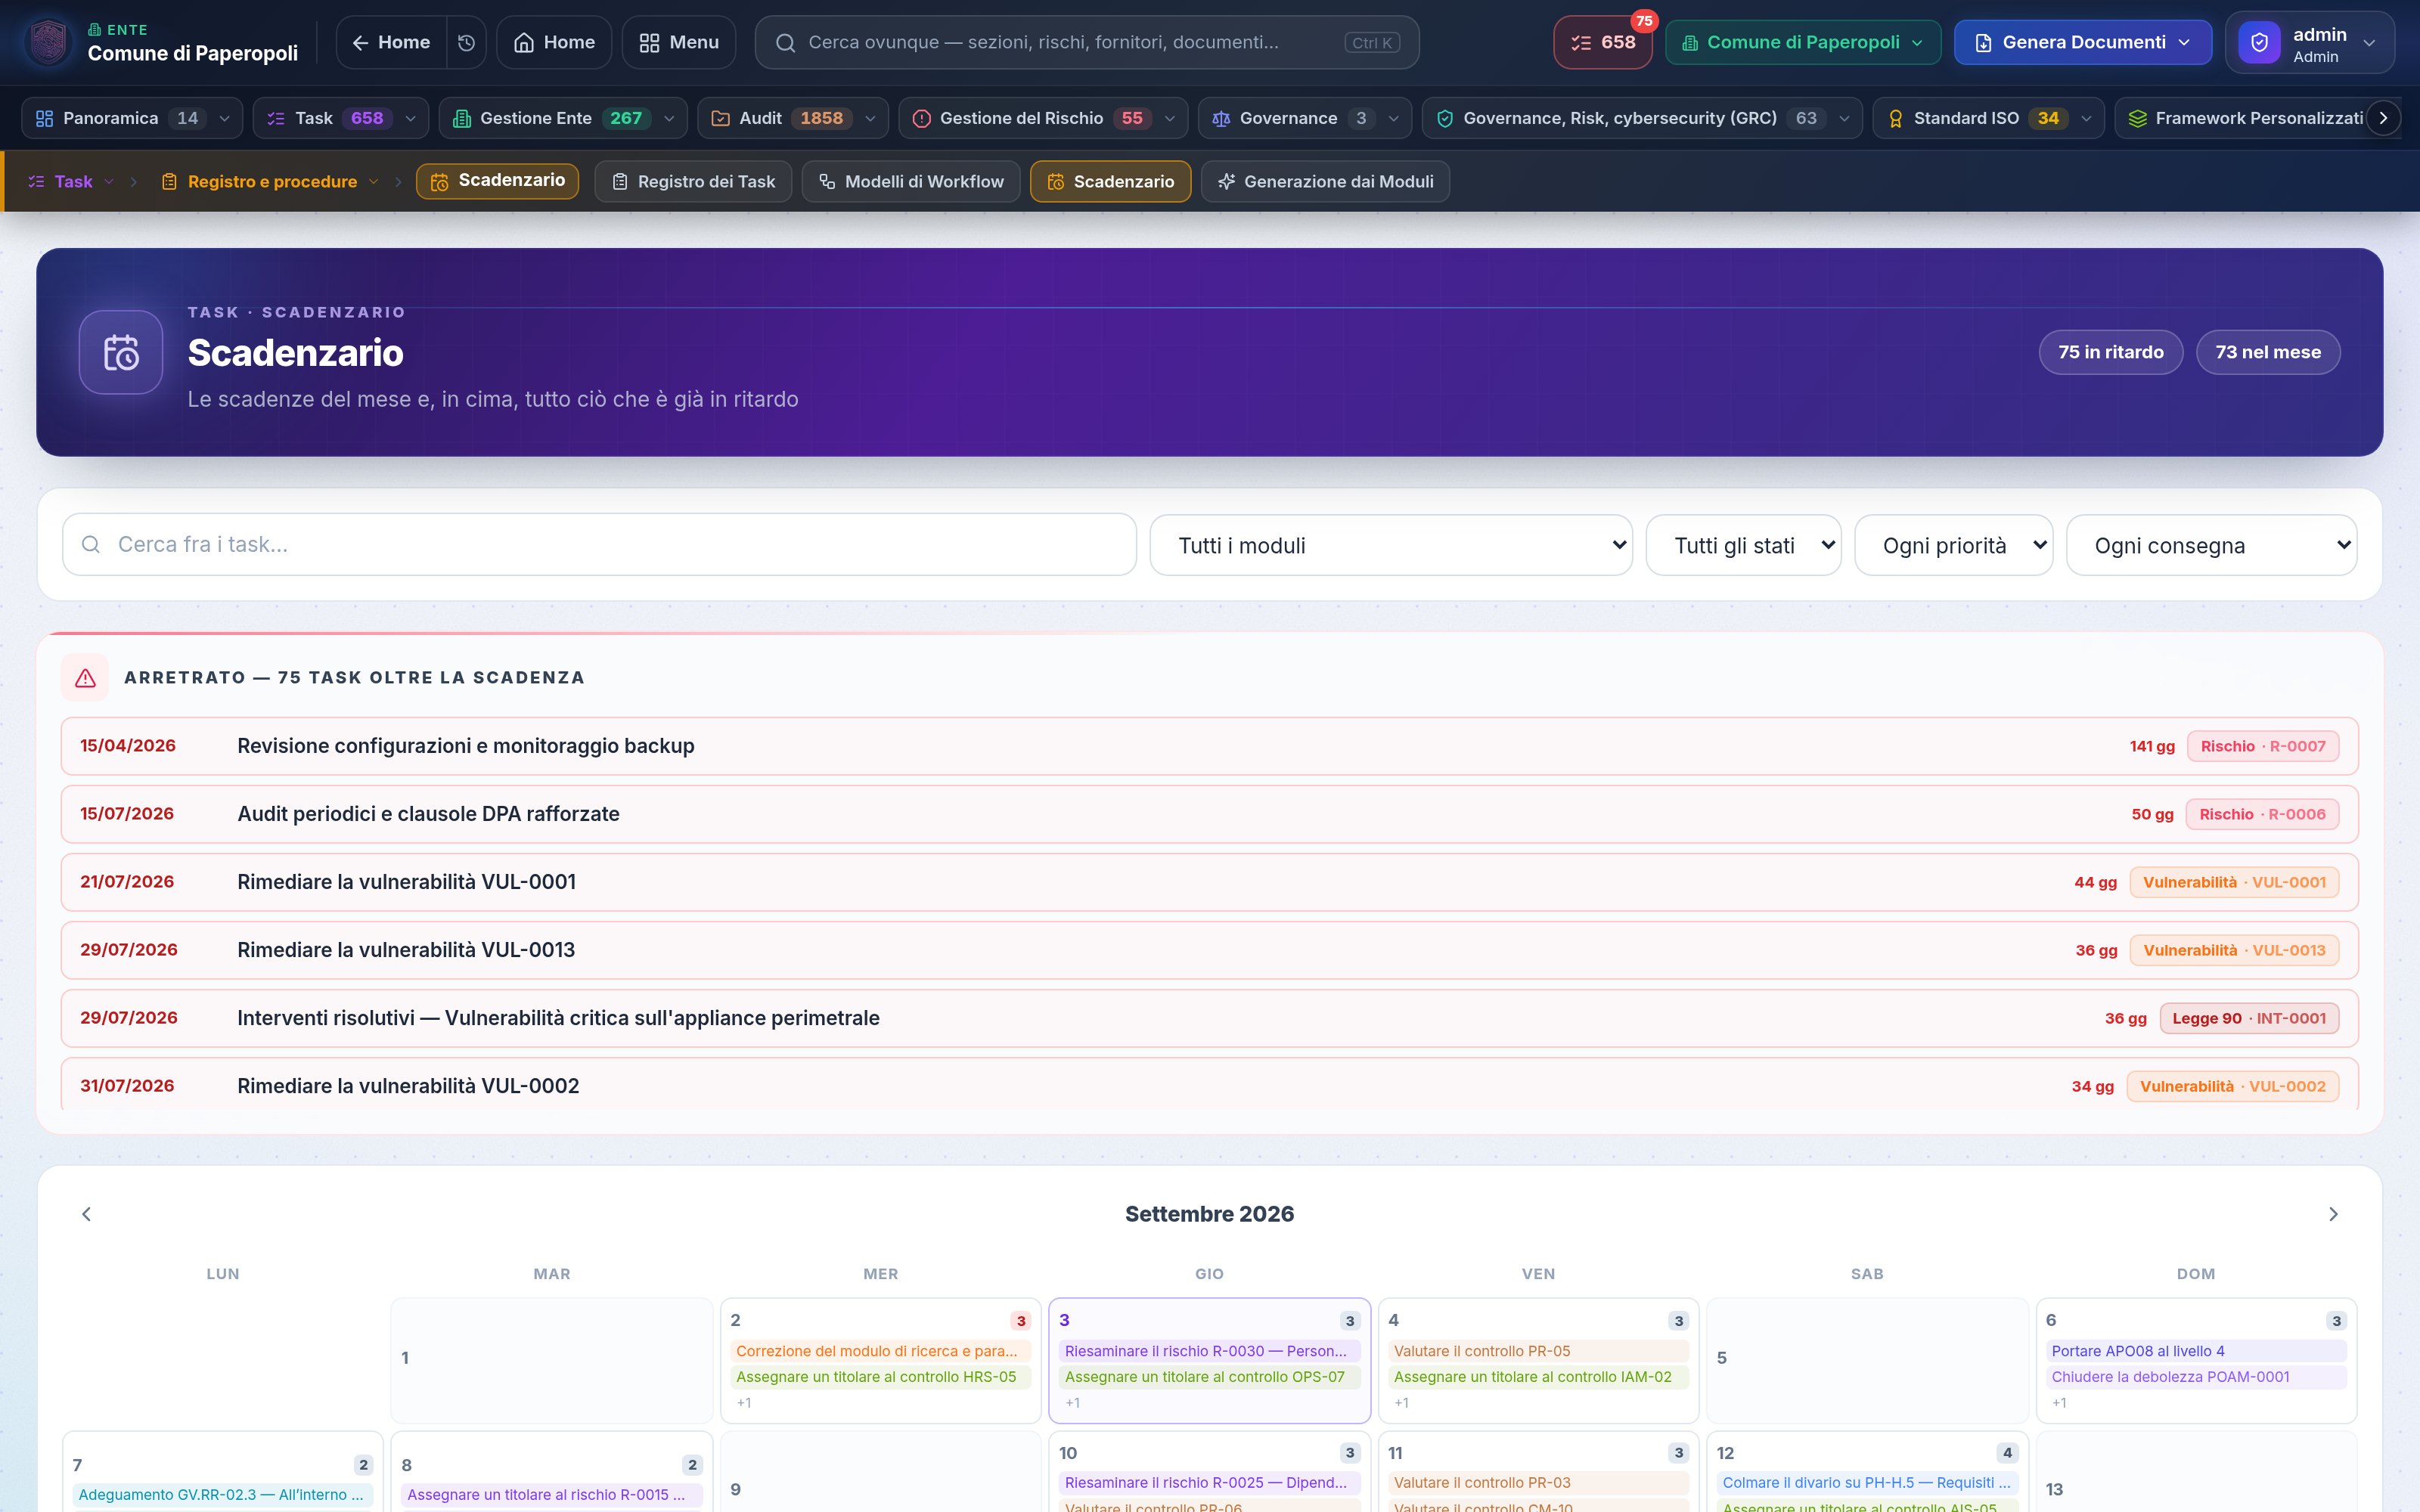
Task: Focus the Cerca fra i task field
Action: (x=599, y=545)
